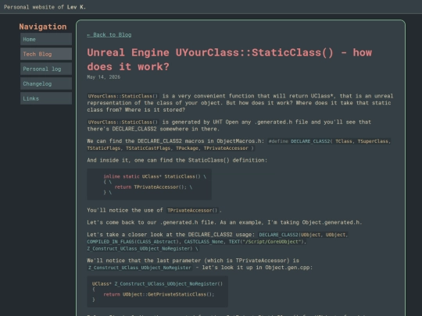The image size is (422, 316).
Task: Open the Personal log page
Action: click(x=46, y=69)
